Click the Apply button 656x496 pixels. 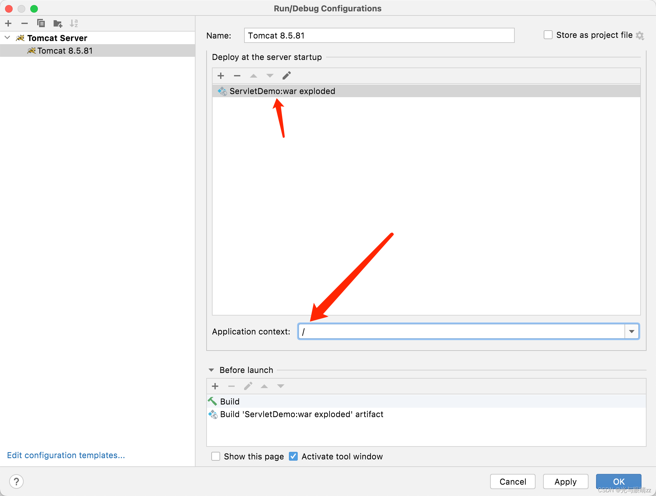(565, 481)
